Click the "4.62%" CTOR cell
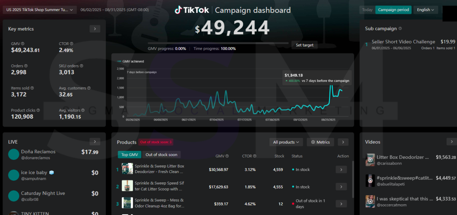The width and height of the screenshot is (457, 215). point(250,204)
